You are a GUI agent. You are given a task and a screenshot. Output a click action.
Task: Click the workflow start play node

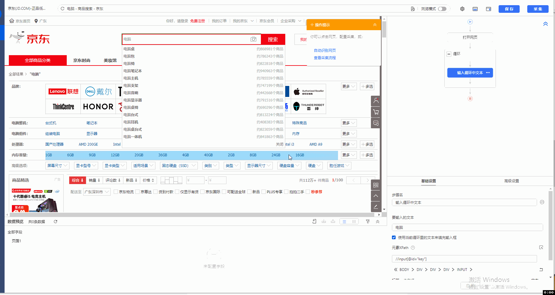tap(470, 22)
